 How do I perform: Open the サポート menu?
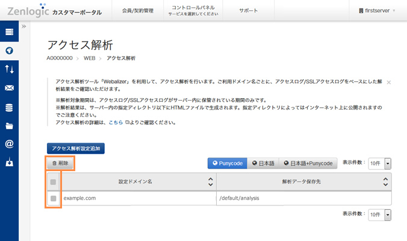coord(249,11)
